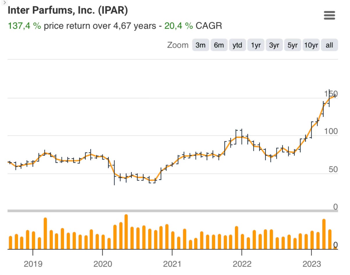The image size is (350, 275).
Task: Click the 2022 x-axis label
Action: pos(242,264)
